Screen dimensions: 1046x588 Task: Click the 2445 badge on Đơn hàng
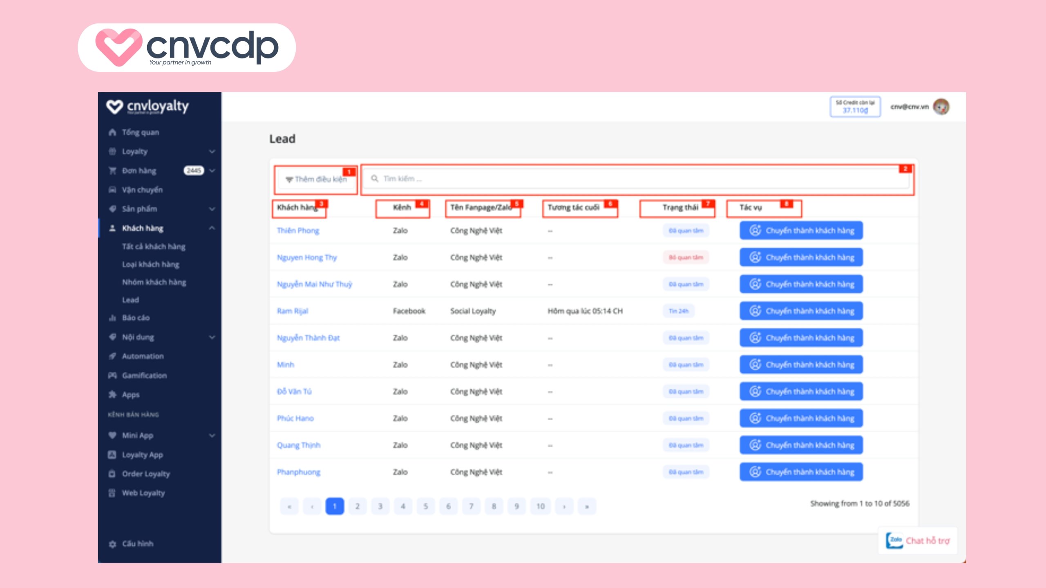[x=194, y=171]
